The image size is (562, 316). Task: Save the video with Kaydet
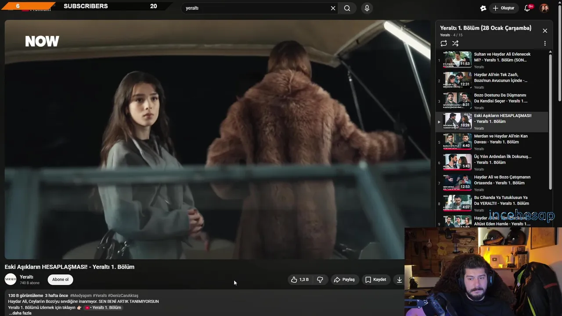click(376, 280)
